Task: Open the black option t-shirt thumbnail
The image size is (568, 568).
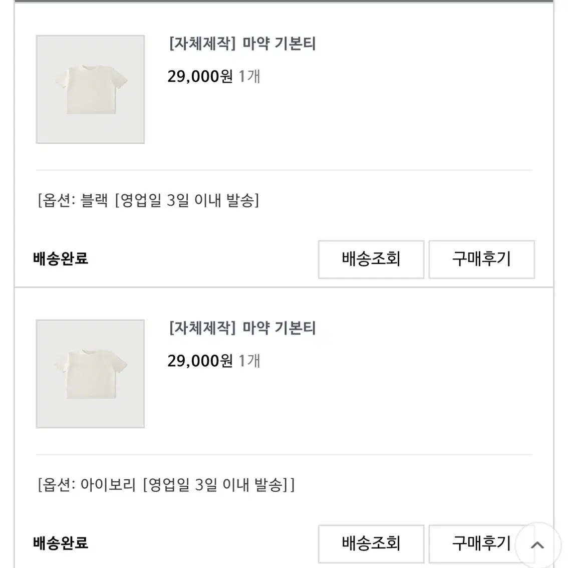Action: pos(90,89)
